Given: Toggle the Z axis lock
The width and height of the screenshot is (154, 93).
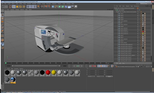Looking at the screenshot, I should tap(35, 7).
